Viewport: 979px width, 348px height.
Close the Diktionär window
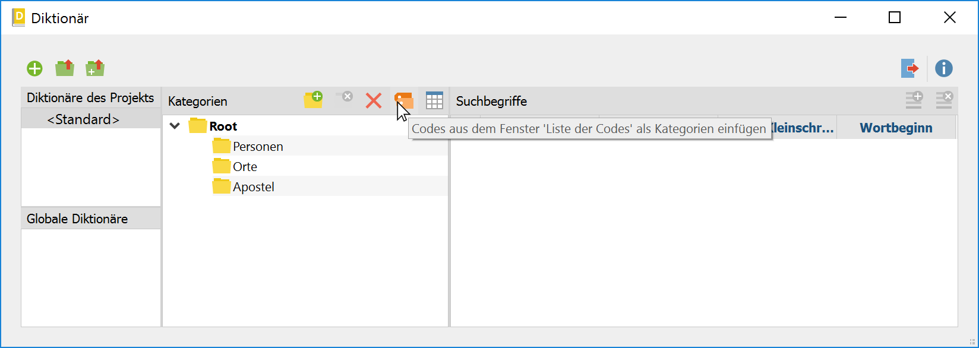pos(950,18)
